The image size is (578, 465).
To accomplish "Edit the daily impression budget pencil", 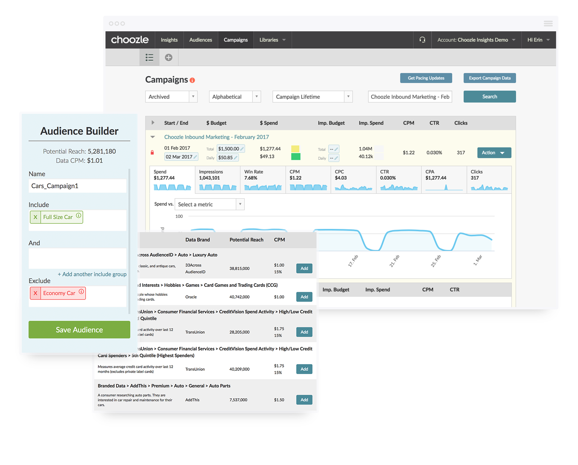I will pos(336,158).
